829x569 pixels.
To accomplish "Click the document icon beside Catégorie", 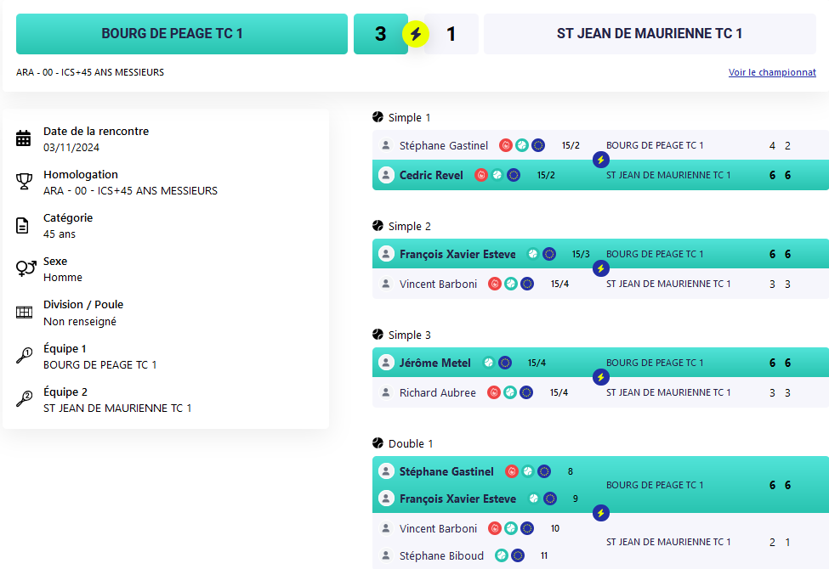I will [22, 226].
